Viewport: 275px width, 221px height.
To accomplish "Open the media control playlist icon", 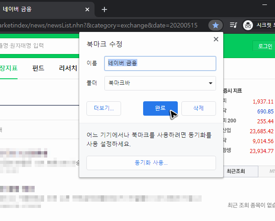I will pyautogui.click(x=234, y=25).
